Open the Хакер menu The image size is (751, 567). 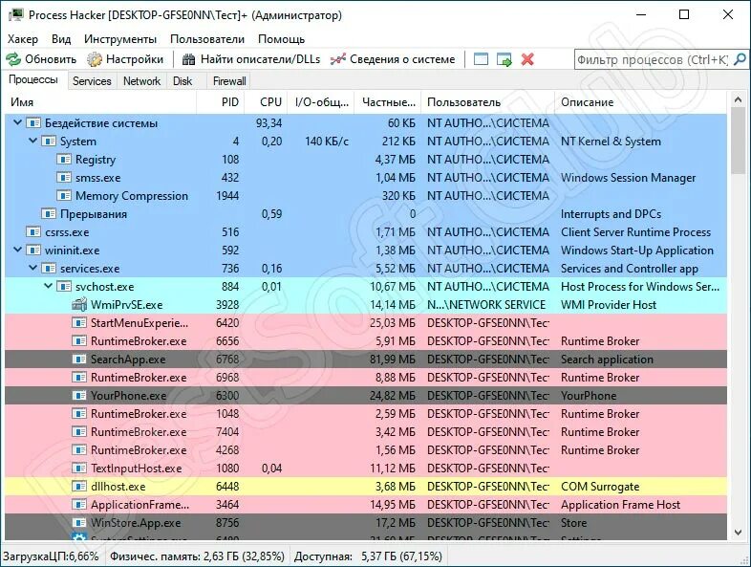(23, 39)
